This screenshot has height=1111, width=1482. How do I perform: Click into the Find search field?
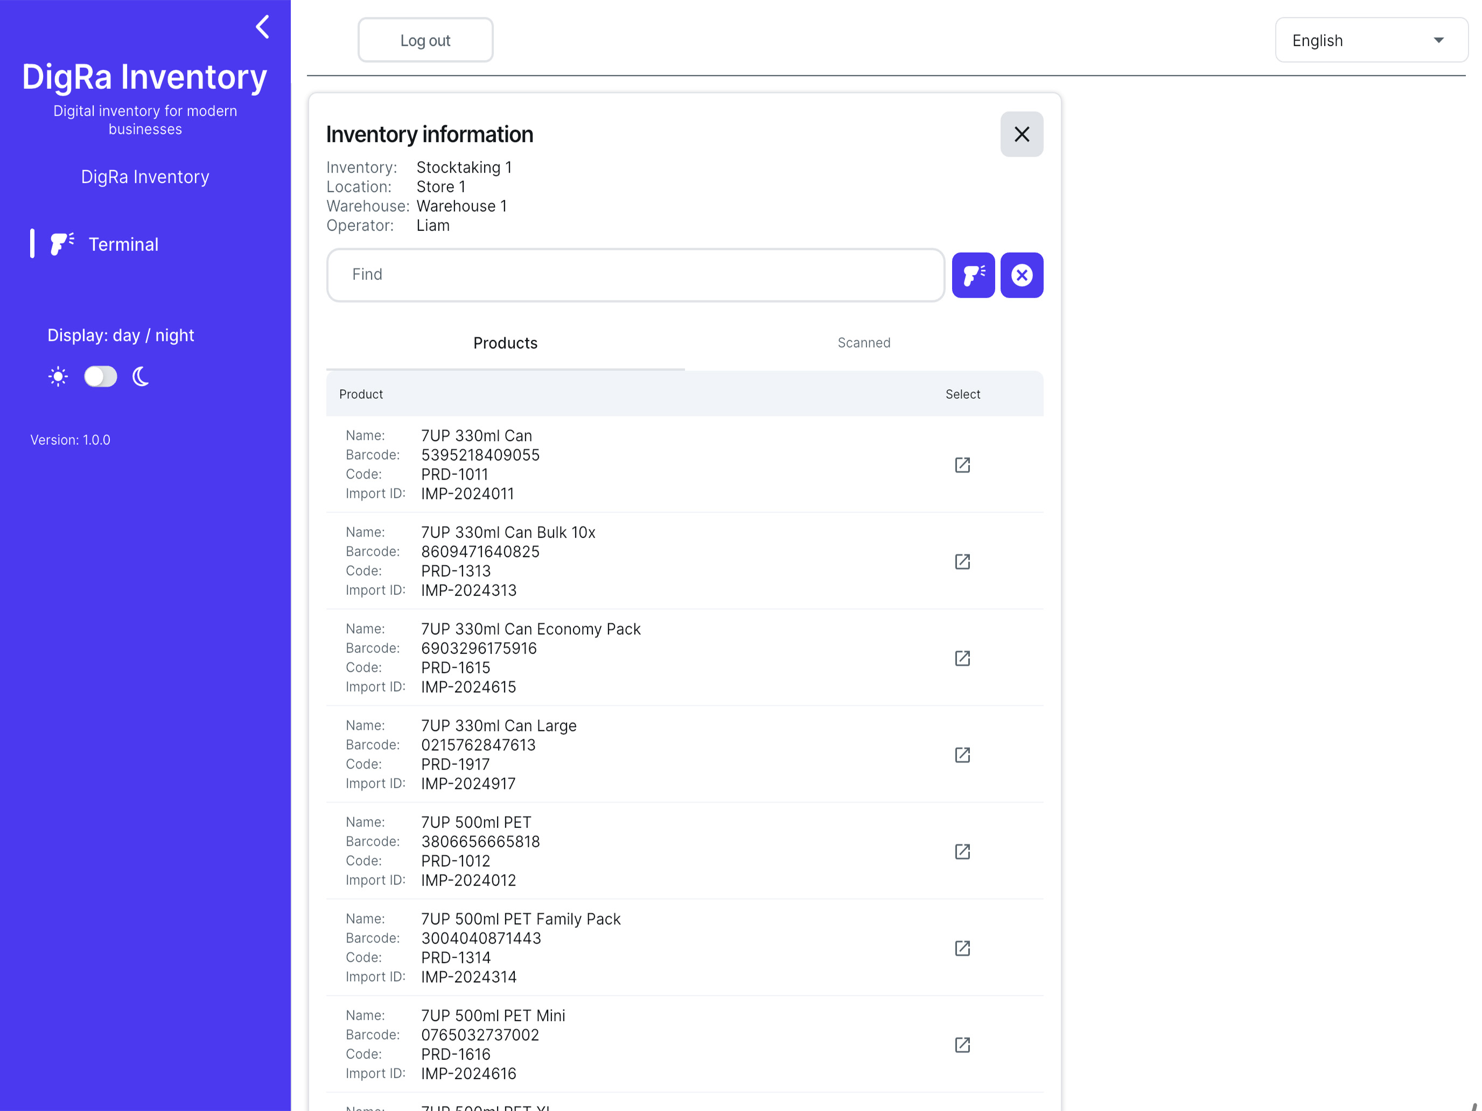click(x=635, y=275)
